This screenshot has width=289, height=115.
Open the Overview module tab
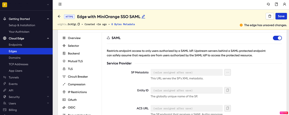[72, 38]
